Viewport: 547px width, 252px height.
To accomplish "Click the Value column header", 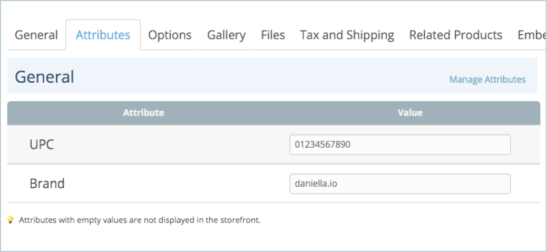I will (x=410, y=113).
